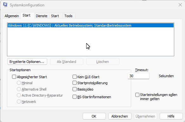Click the Startoptionen group heading
This screenshot has height=122, width=185.
tap(20, 70)
